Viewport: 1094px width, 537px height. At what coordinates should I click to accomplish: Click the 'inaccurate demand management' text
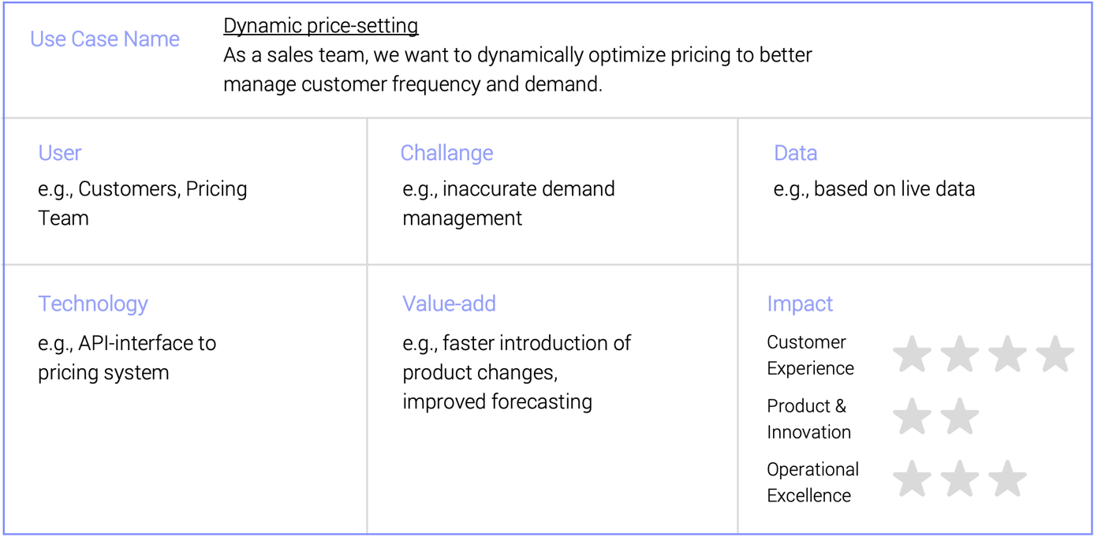[x=509, y=203]
